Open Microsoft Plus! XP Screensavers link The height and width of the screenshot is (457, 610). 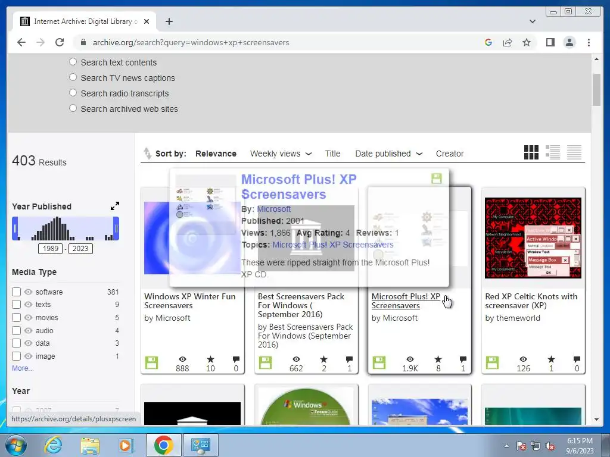[x=406, y=301]
